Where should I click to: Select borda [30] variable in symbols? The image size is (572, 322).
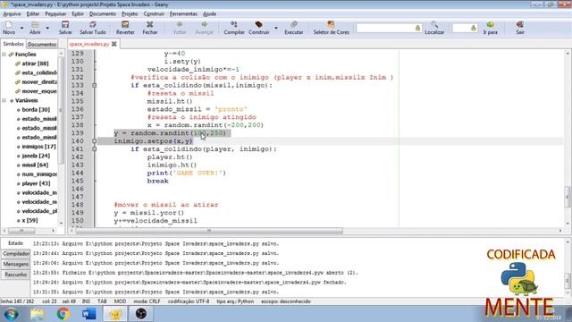click(x=36, y=109)
